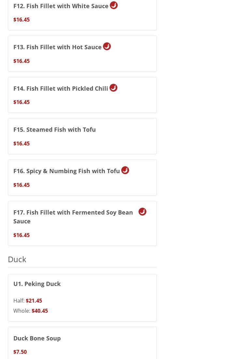Viewport: 251px width, 359px height.
Task: Click the $16.45 price under F13 Hot Sauce
Action: [x=22, y=61]
